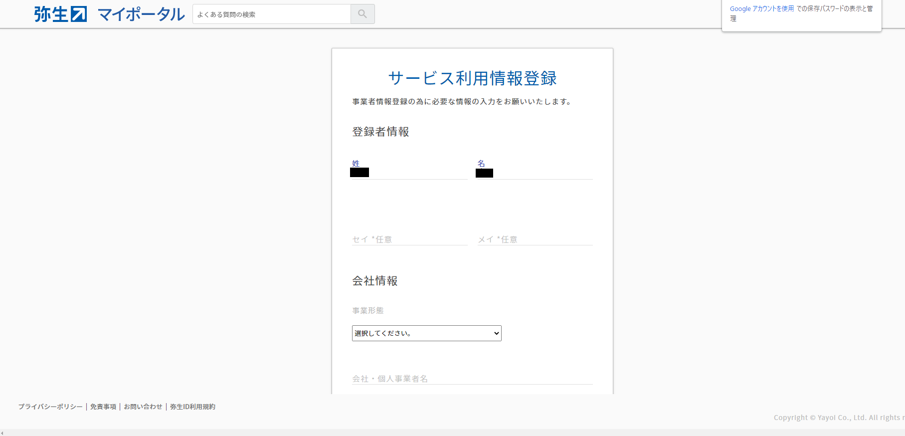Screen dimensions: 905x436
Task: Click the サービス利用情報登録 page heading
Action: (472, 78)
